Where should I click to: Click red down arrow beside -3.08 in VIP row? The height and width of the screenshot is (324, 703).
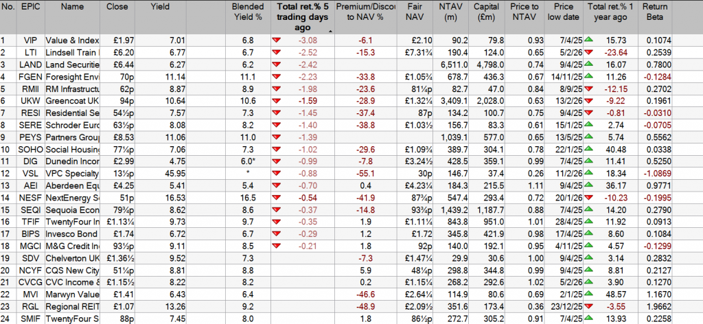pos(277,40)
